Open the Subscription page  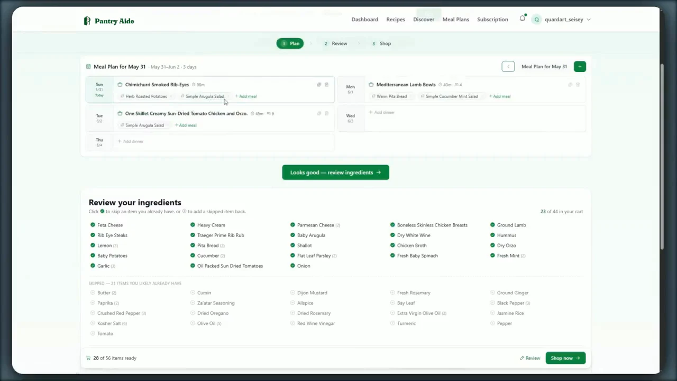[492, 20]
